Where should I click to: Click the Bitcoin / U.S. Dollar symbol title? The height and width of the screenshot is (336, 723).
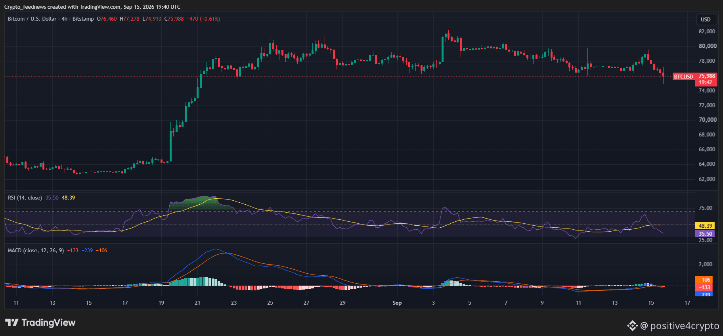tap(32, 19)
